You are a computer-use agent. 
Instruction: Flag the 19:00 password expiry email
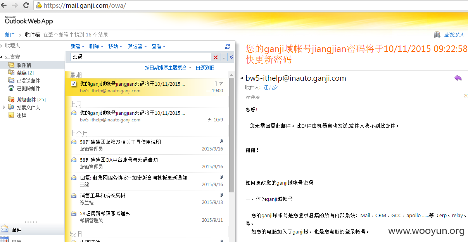click(221, 84)
